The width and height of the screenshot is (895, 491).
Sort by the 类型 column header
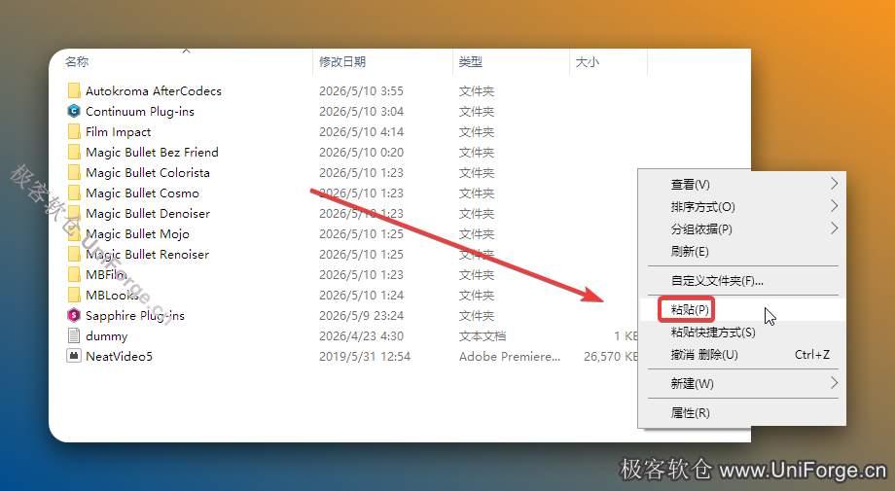[x=470, y=61]
